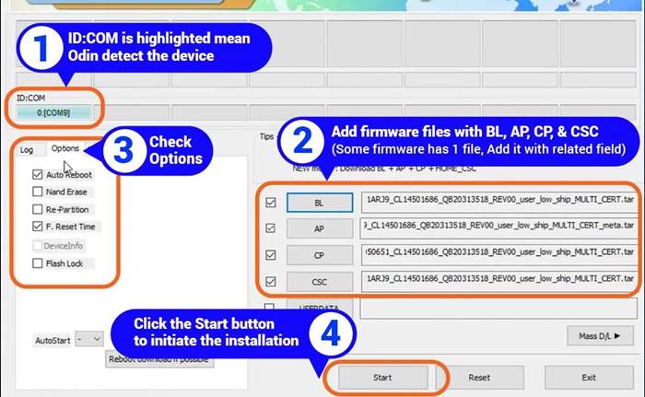The image size is (645, 397).
Task: Click the CP file path field
Action: click(499, 255)
